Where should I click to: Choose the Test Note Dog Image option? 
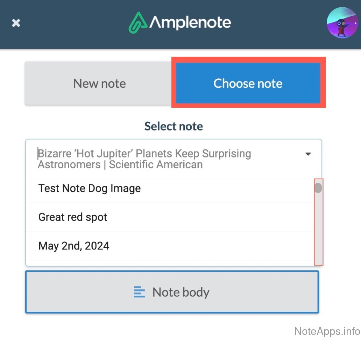[x=90, y=188]
